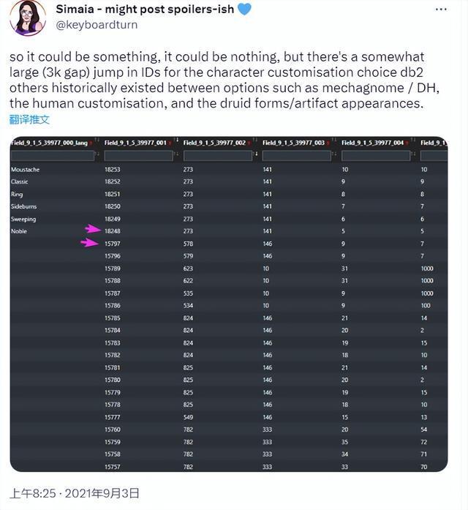Click filter box under Field_9_1_5_39977_003 column
Screen dimensions: 468x510
tap(297, 156)
